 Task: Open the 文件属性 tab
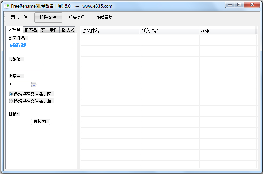click(x=49, y=30)
